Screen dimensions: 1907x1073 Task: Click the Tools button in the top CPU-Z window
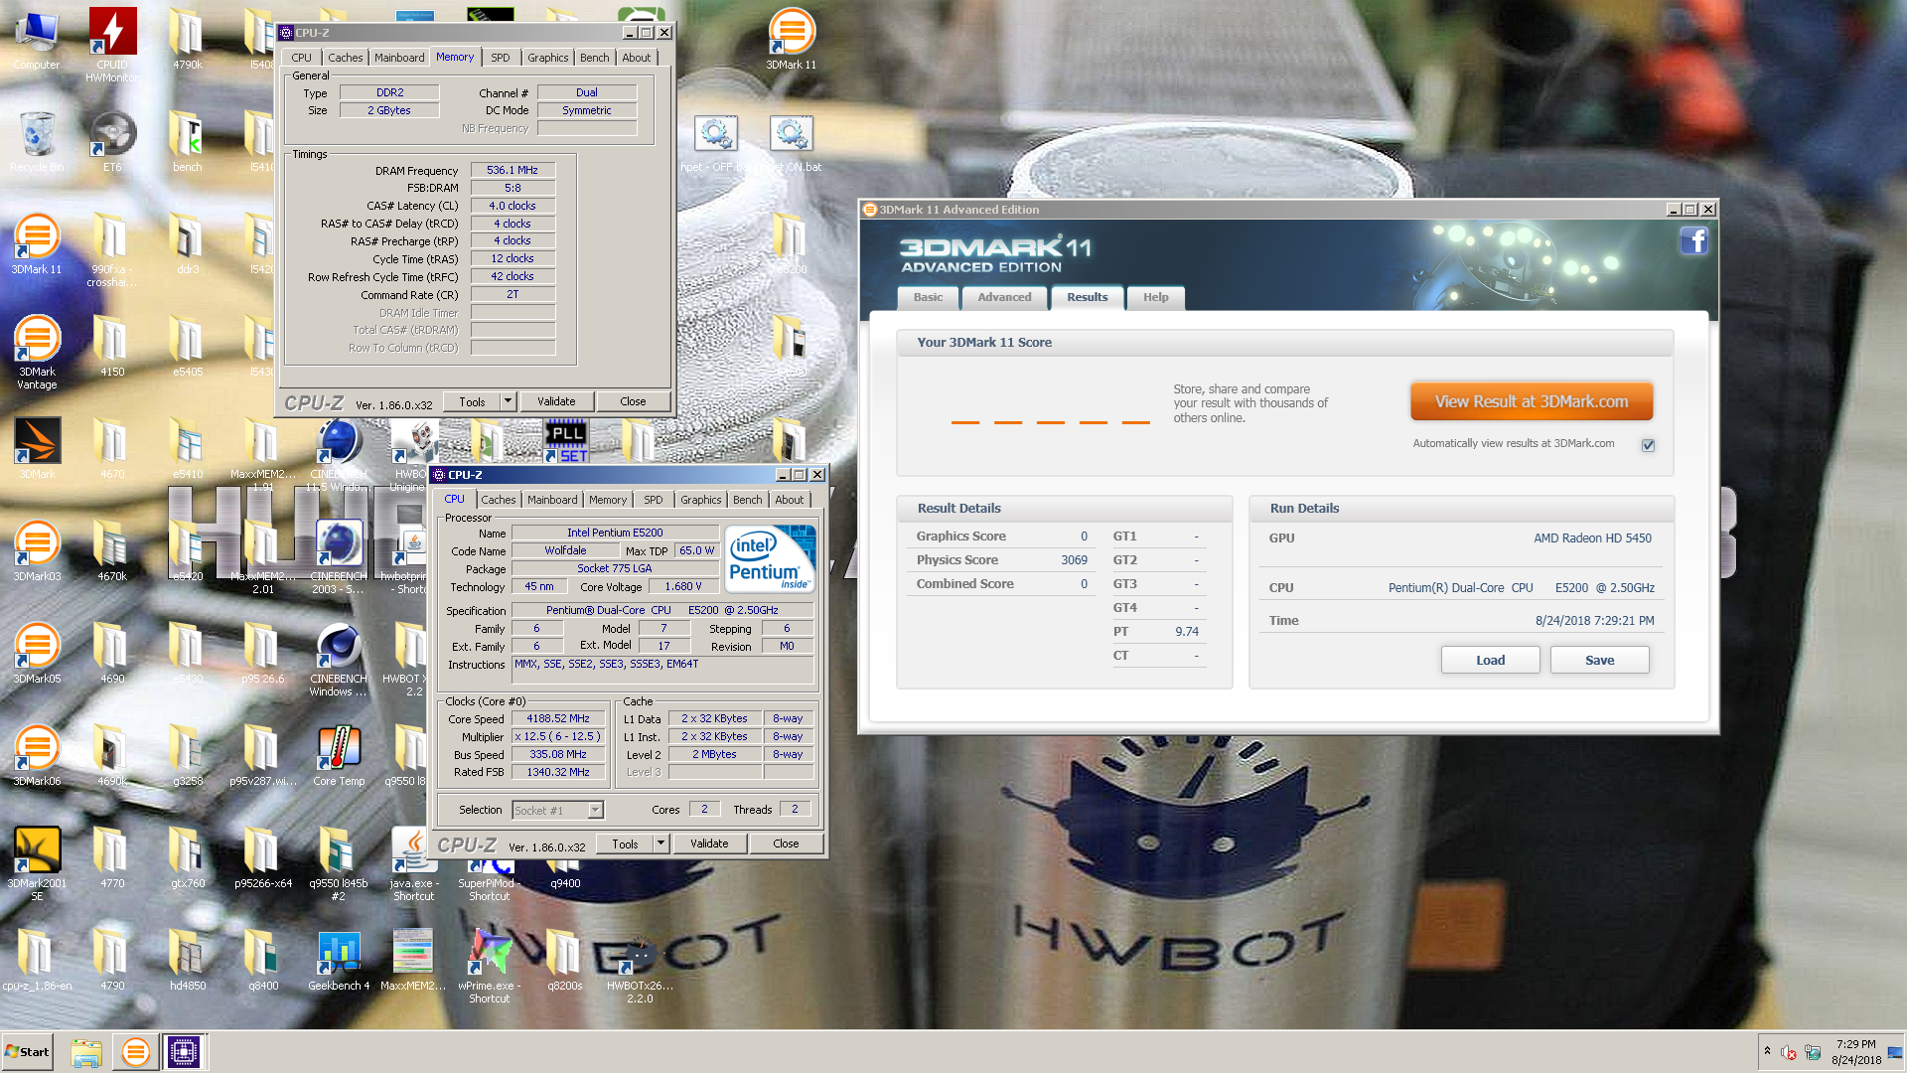(472, 401)
